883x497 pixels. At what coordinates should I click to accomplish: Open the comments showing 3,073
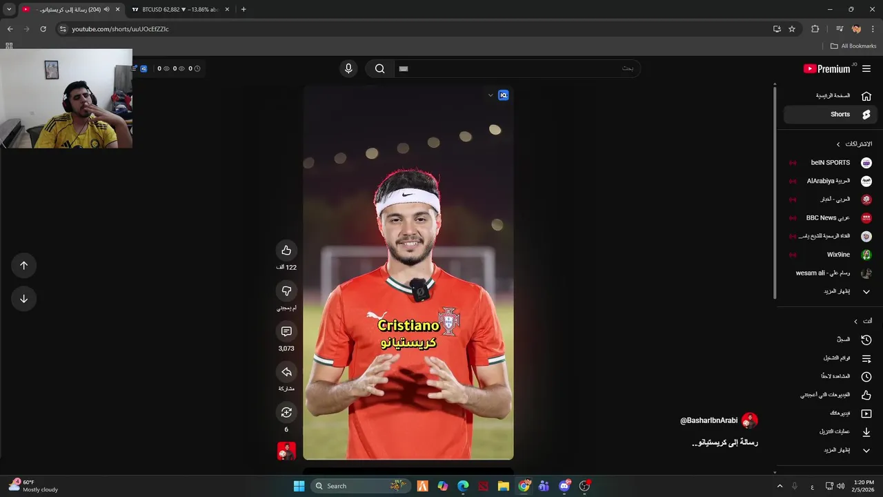(x=286, y=331)
